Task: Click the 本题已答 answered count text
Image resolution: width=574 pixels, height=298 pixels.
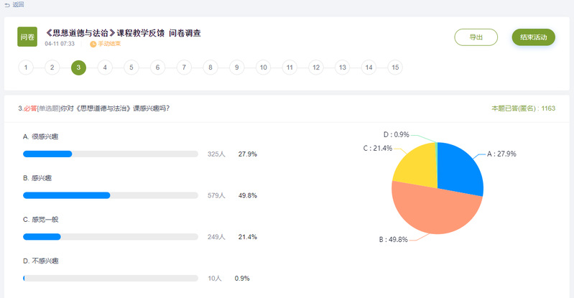Action: coord(523,108)
